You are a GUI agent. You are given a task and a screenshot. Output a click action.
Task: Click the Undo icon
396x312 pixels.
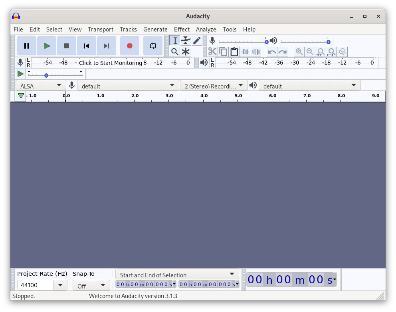click(271, 51)
